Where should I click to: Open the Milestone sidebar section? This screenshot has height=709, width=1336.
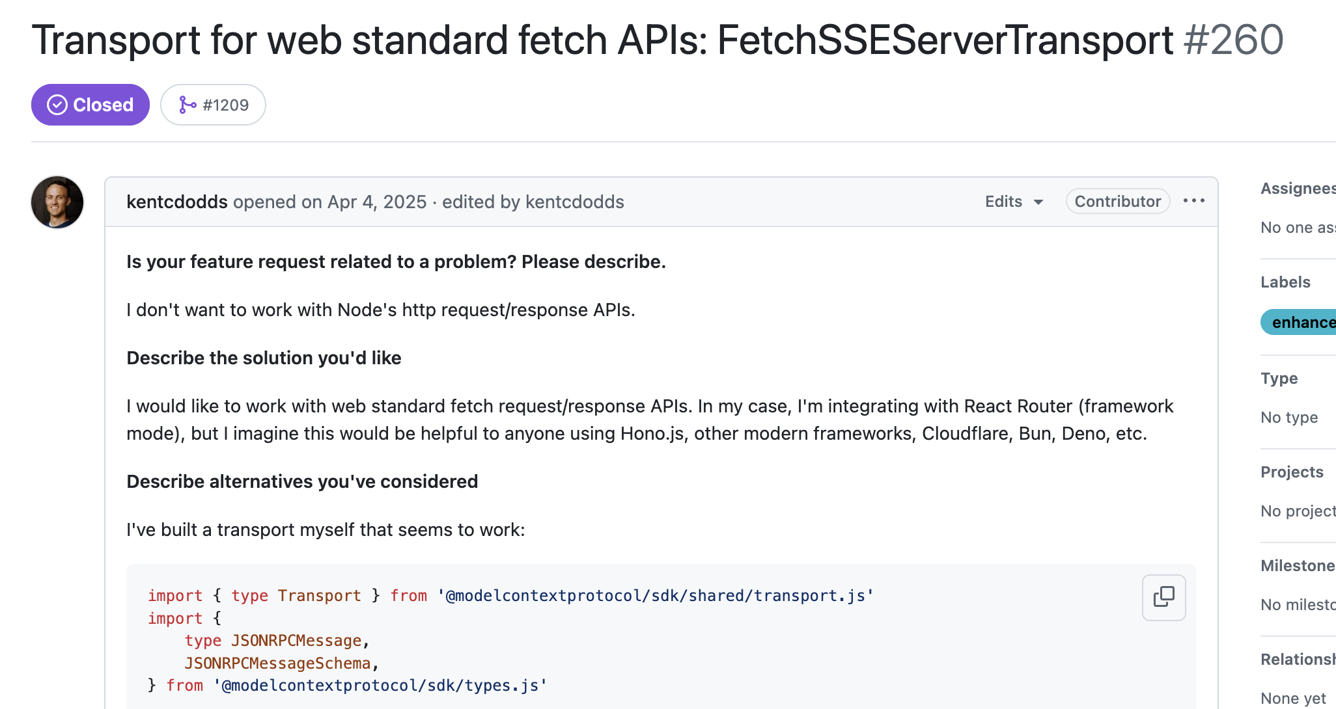[x=1297, y=566]
